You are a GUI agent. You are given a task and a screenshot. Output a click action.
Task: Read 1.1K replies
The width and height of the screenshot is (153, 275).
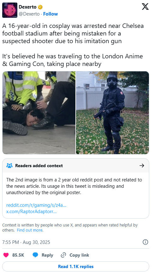(x=76, y=266)
